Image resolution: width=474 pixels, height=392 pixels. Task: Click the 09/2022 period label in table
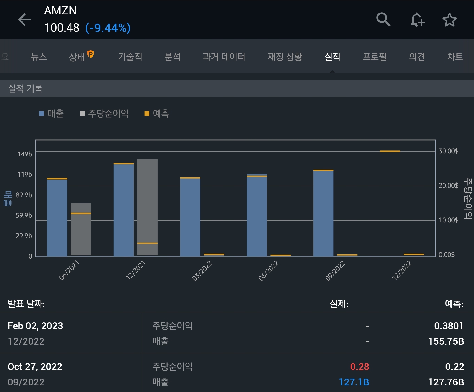26,382
